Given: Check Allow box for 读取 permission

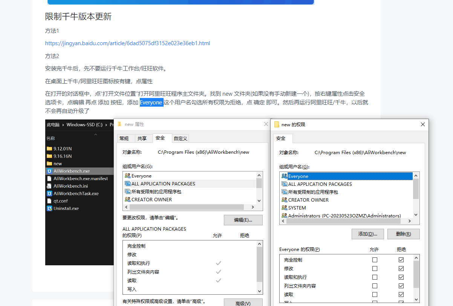Looking at the screenshot, I should [x=375, y=295].
